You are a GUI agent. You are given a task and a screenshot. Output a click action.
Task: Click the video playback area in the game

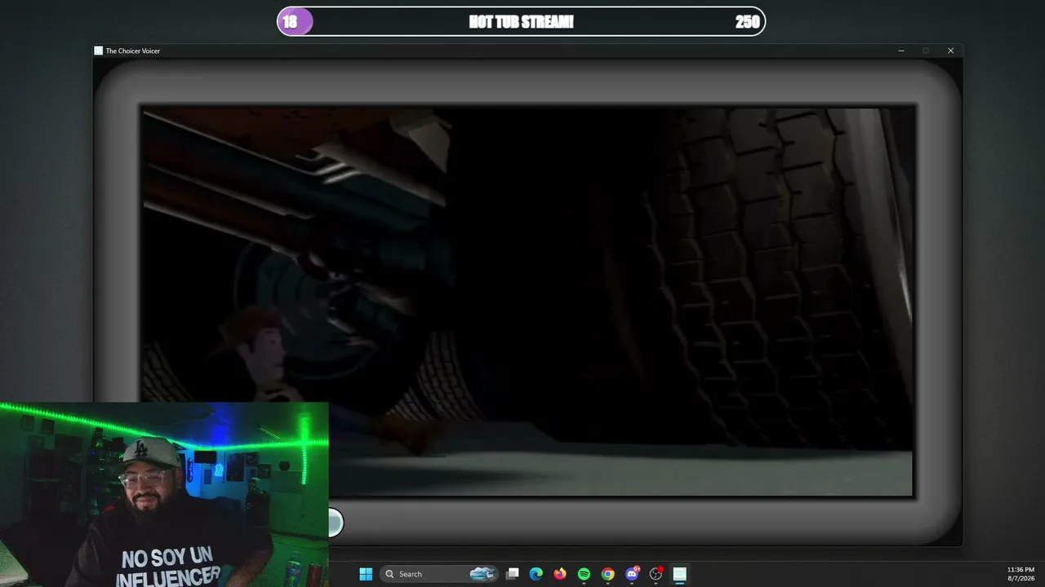point(527,301)
